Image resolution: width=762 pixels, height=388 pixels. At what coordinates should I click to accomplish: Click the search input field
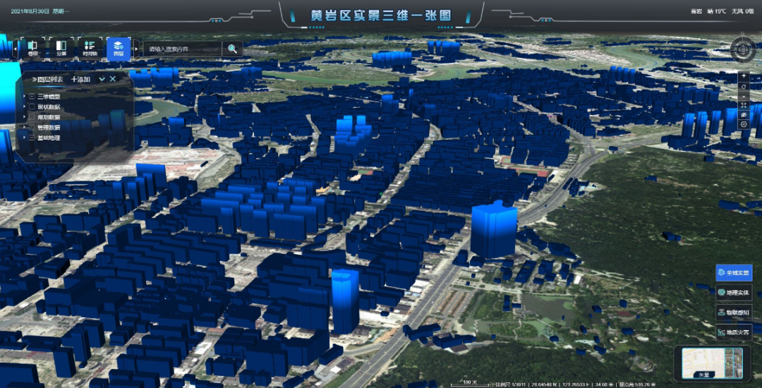182,49
